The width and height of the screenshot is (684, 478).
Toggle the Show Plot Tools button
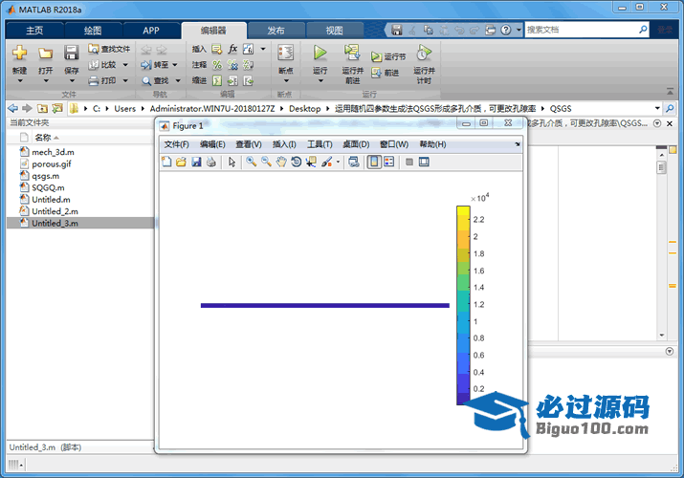coord(424,163)
